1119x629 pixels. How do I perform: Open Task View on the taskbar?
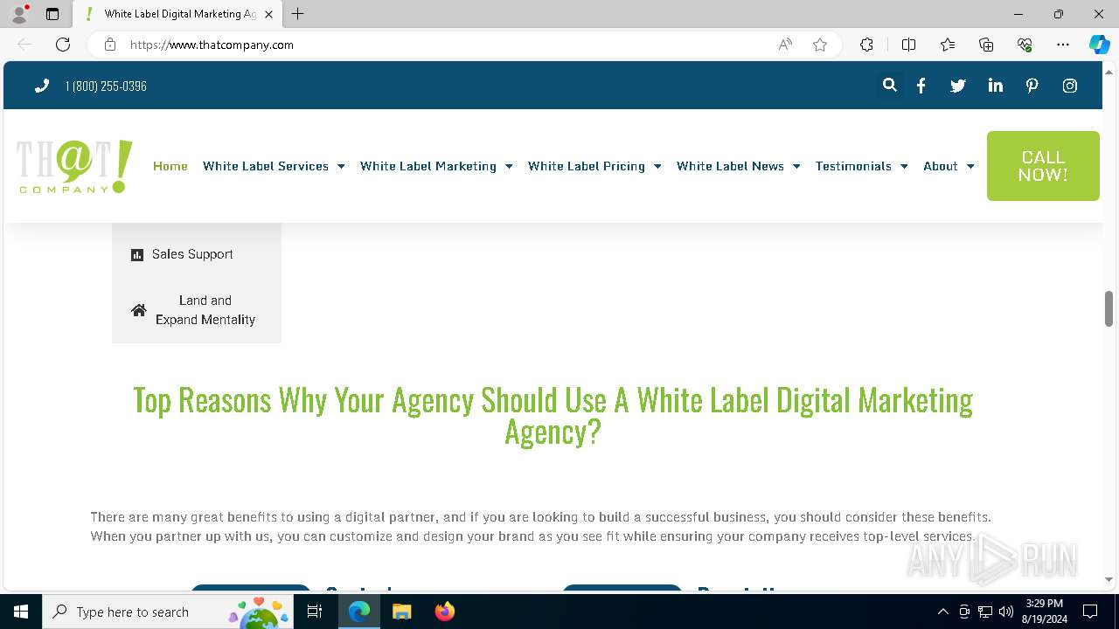[315, 612]
